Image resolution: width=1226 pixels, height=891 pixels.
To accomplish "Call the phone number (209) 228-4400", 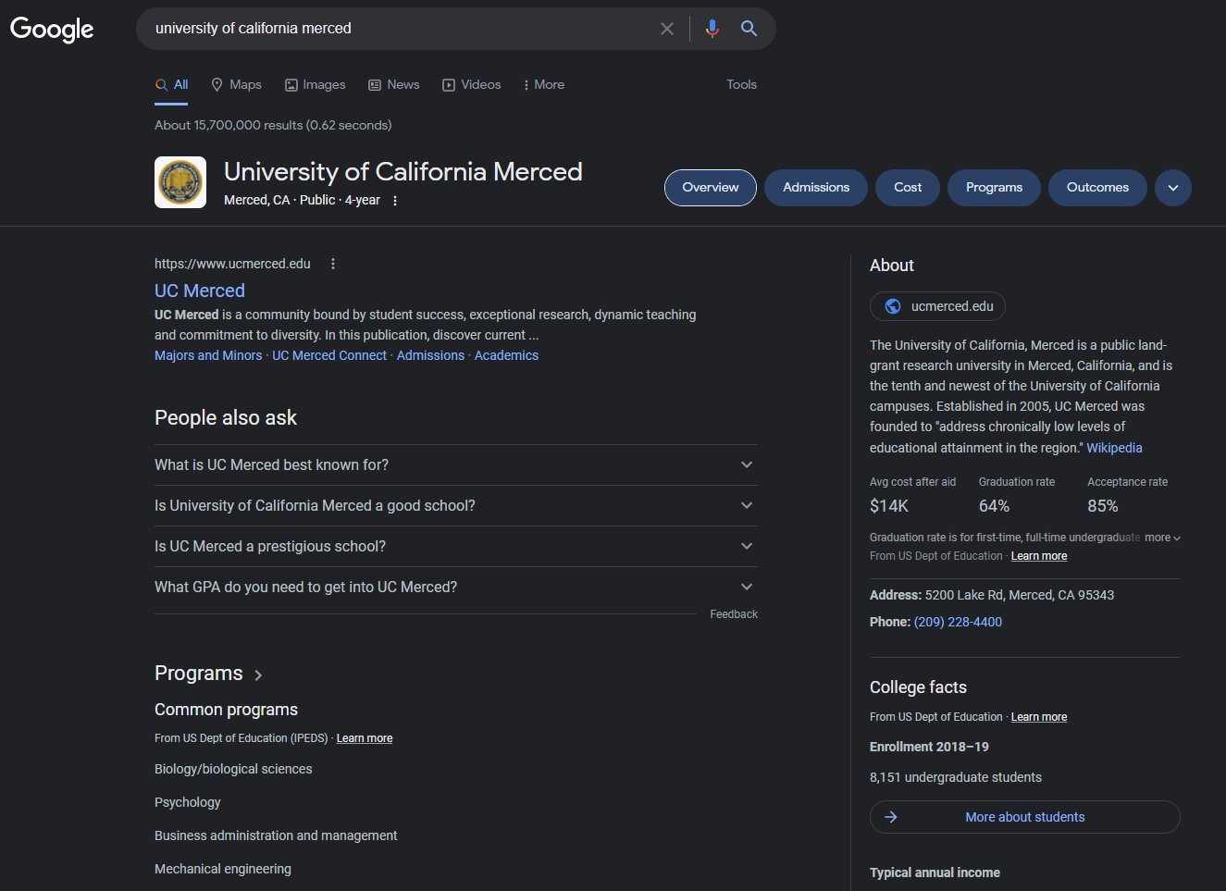I will [958, 622].
